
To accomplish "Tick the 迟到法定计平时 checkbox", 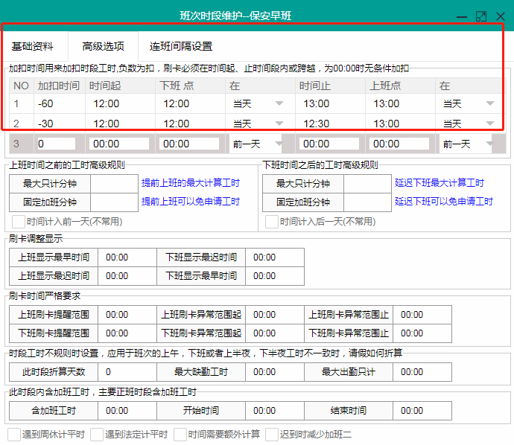I will tap(97, 434).
